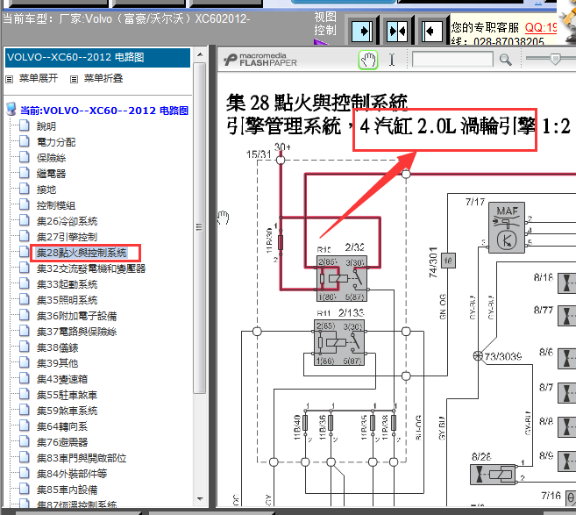The image size is (576, 515).
Task: Click the FlashPaper zoom slider handle
Action: (x=555, y=59)
